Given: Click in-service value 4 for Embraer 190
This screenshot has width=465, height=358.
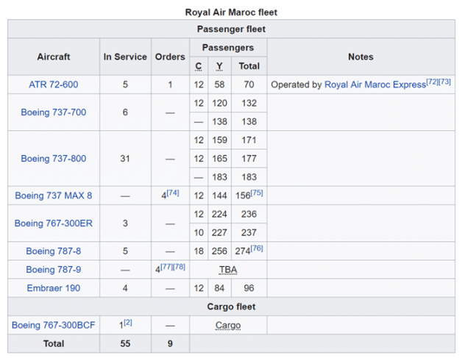Looking at the screenshot, I should pos(125,288).
